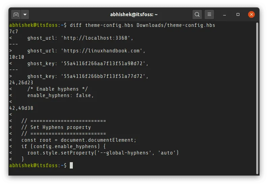Screen dimensions: 268x185
Task: Click the cursor block at the last prompt
Action: (x=71, y=165)
